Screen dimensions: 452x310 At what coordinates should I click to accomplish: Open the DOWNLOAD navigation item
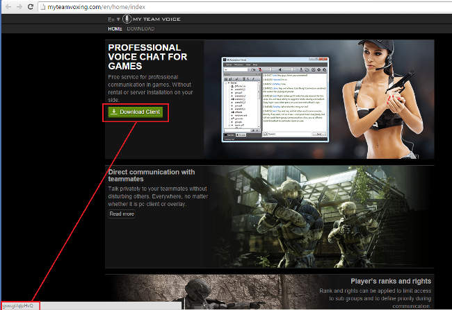[140, 28]
